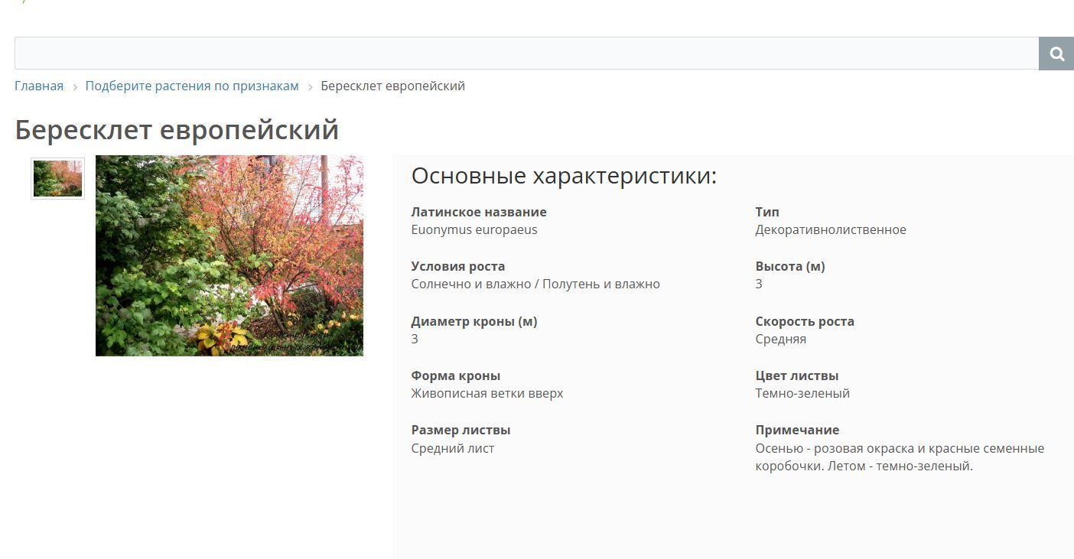The image size is (1074, 559).
Task: Click the Живописная ветки вверх crown shape value
Action: [487, 393]
